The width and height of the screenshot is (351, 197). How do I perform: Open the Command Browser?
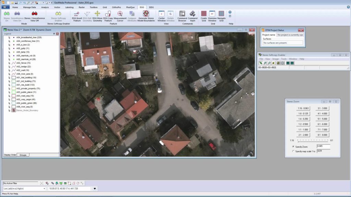[x=182, y=15]
